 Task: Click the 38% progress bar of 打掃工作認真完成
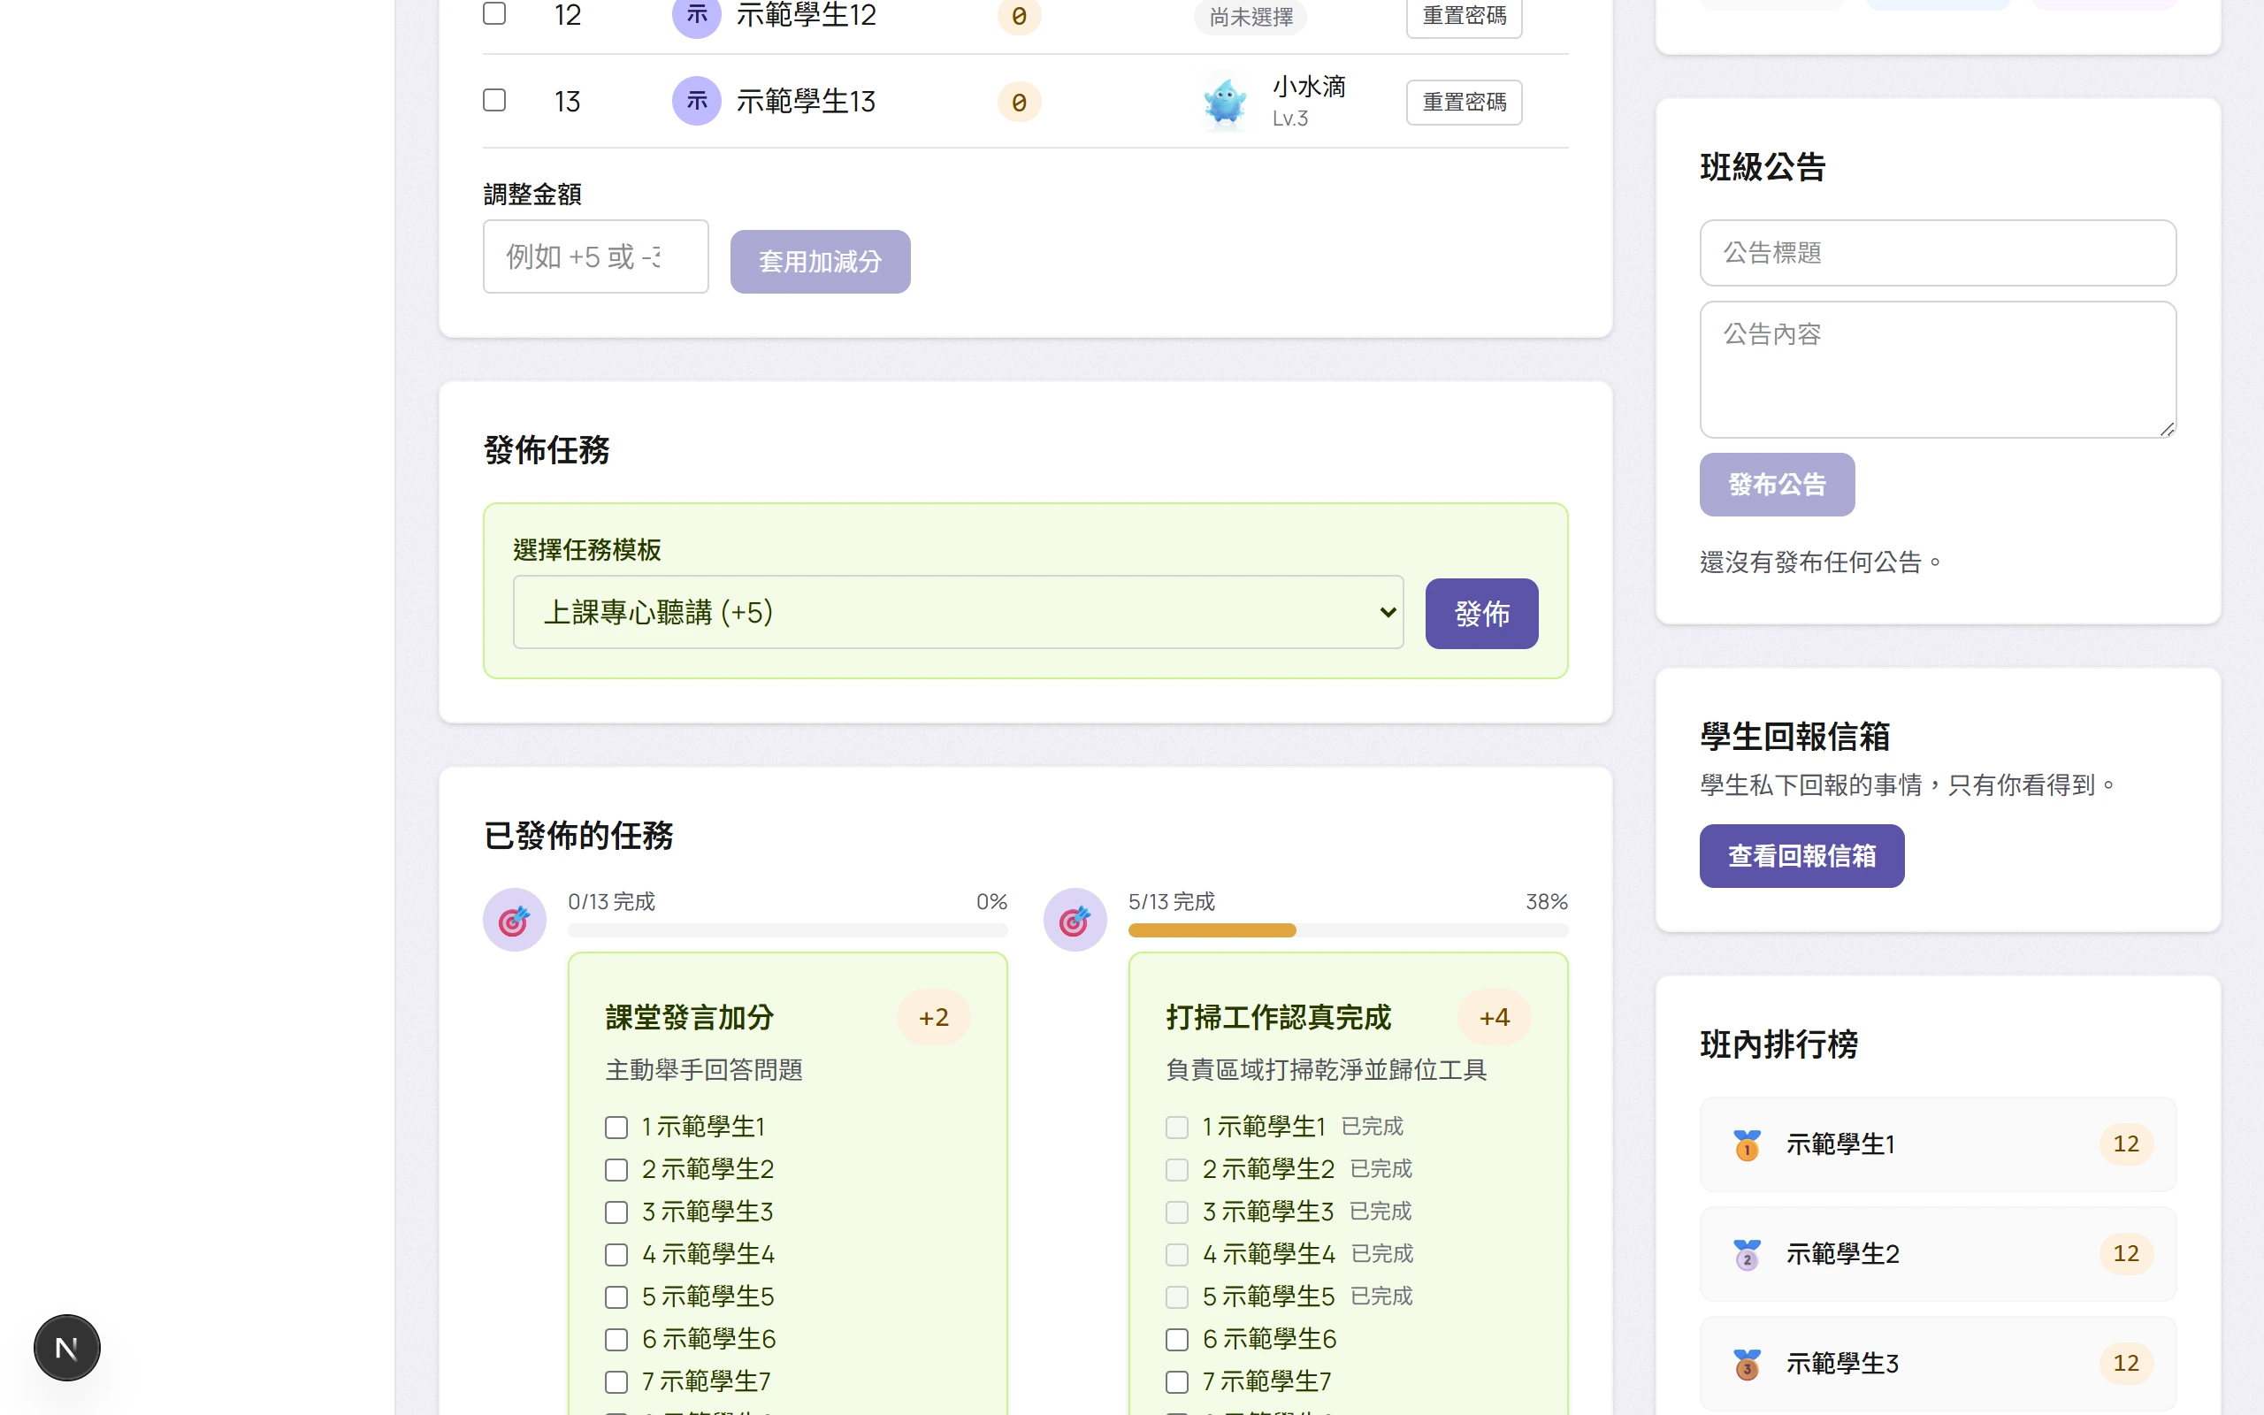[x=1348, y=930]
